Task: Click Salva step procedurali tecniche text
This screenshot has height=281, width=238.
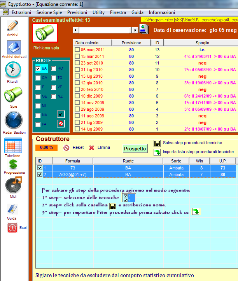Action: coord(192,143)
